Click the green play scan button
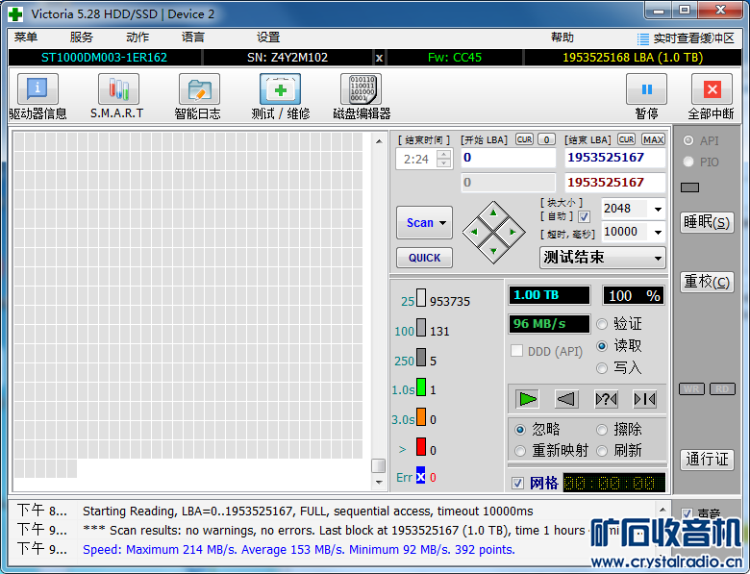The width and height of the screenshot is (750, 574). 528,399
